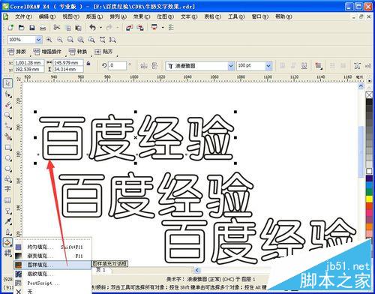Click the no-color X swatch in palette
The height and width of the screenshot is (294, 375).
(x=369, y=94)
